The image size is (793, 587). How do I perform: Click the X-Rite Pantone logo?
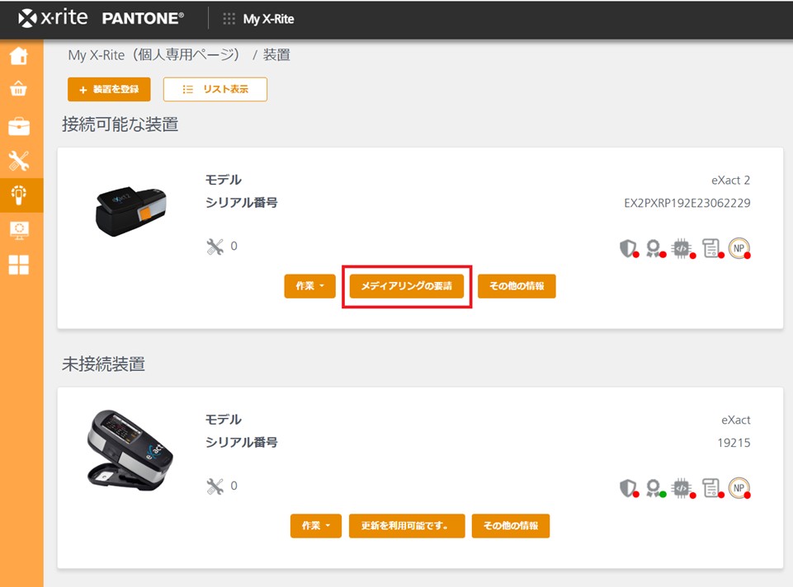tap(101, 18)
